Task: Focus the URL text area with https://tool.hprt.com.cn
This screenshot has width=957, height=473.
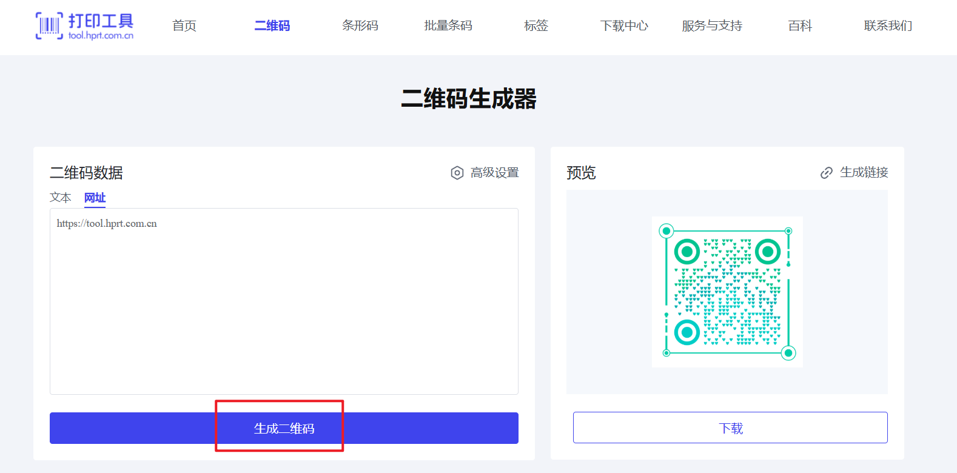Action: pyautogui.click(x=284, y=301)
